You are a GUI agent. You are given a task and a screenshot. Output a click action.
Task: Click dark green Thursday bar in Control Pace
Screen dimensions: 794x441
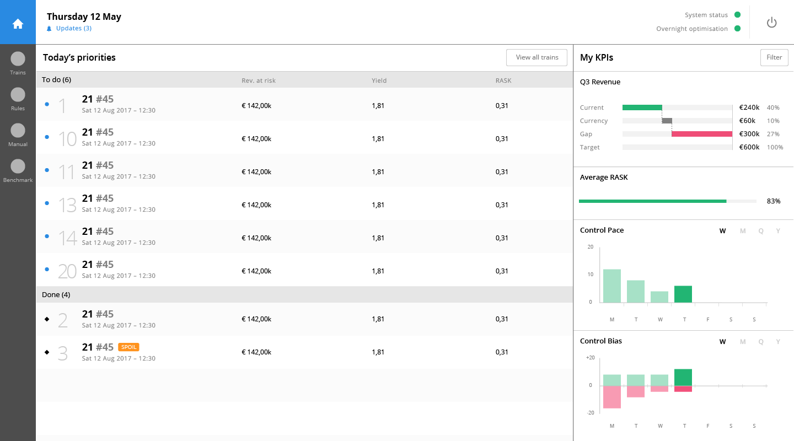(683, 294)
